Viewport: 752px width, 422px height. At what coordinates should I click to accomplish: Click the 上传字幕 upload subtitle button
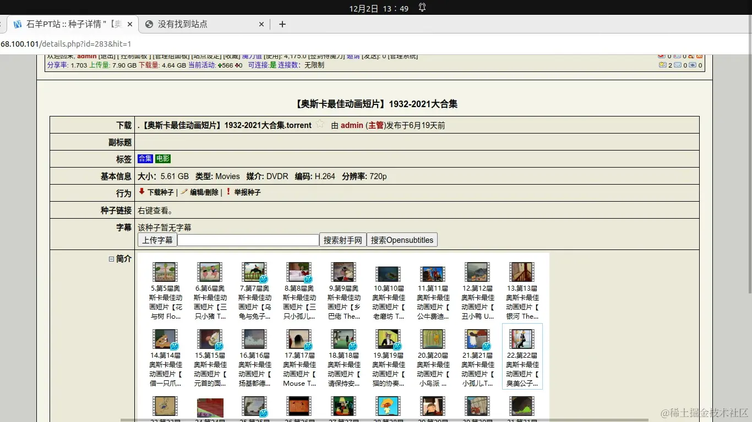pyautogui.click(x=157, y=239)
